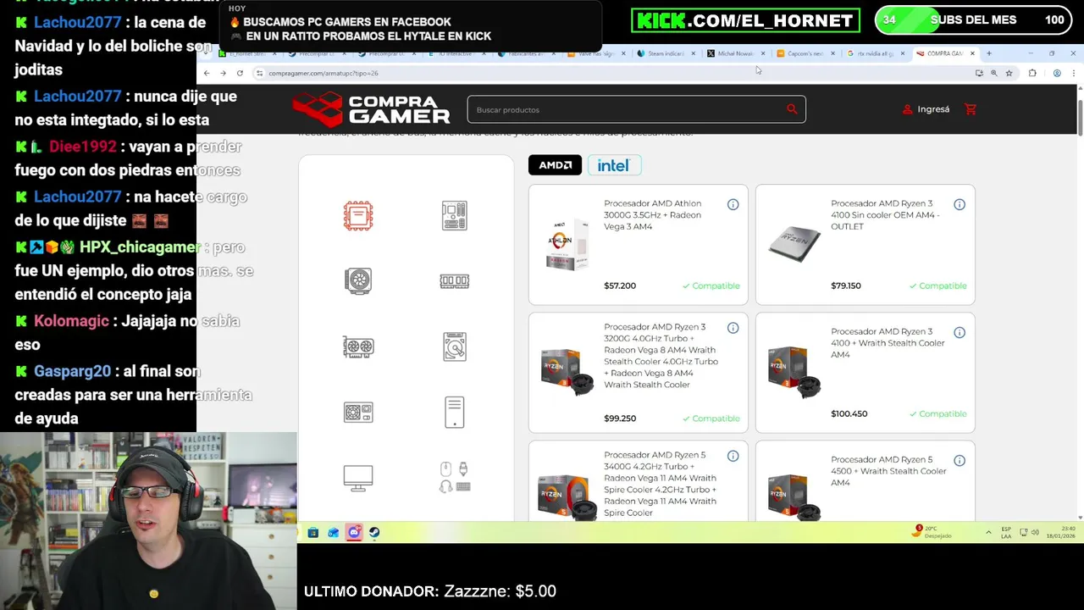
Task: Close the COMPRA GAMER browser tab
Action: click(x=972, y=53)
